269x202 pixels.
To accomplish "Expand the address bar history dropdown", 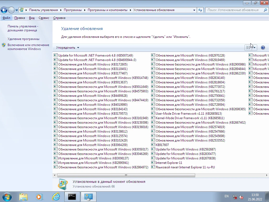I will tap(194, 10).
